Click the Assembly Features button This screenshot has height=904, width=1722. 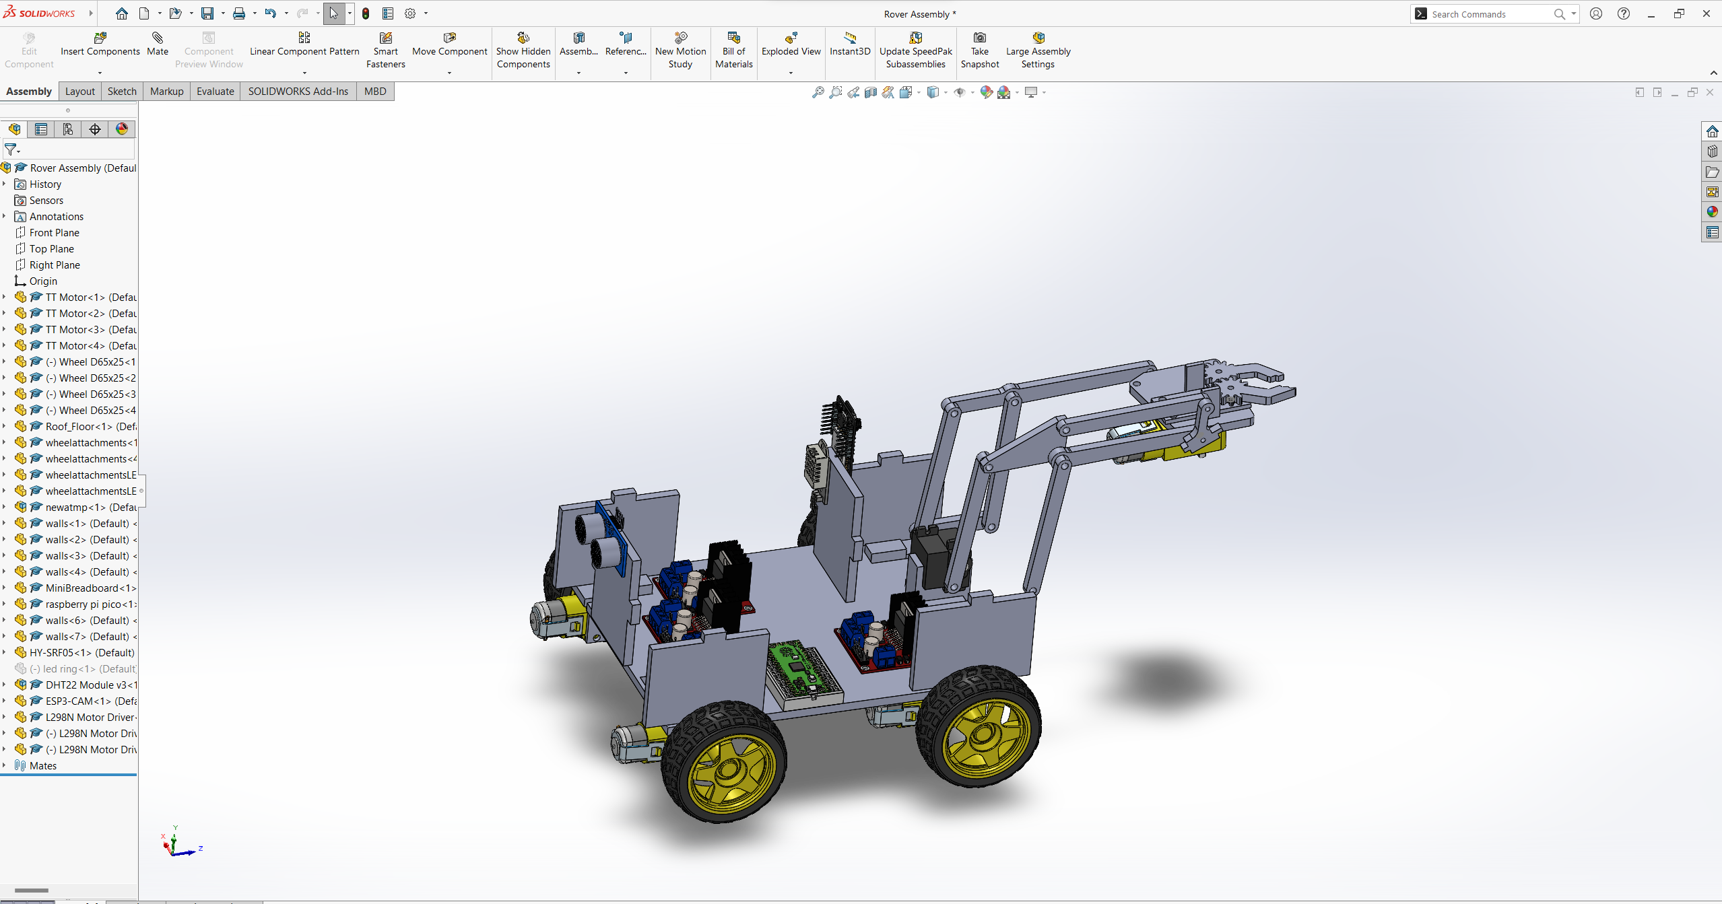[x=578, y=44]
